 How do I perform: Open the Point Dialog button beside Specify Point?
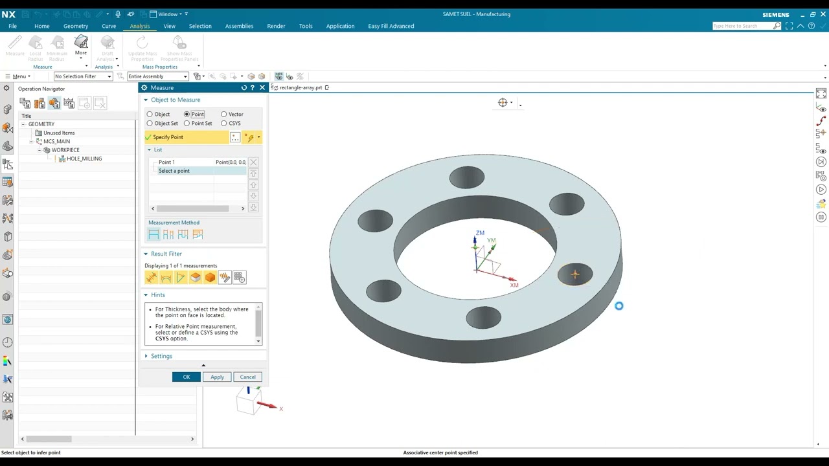235,137
